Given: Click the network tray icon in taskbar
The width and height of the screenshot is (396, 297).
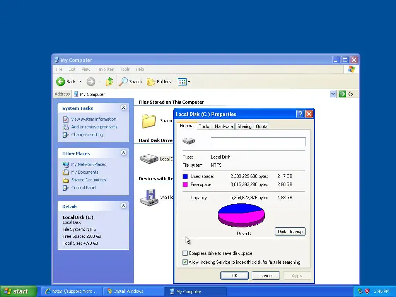Looking at the screenshot, I should [360, 291].
